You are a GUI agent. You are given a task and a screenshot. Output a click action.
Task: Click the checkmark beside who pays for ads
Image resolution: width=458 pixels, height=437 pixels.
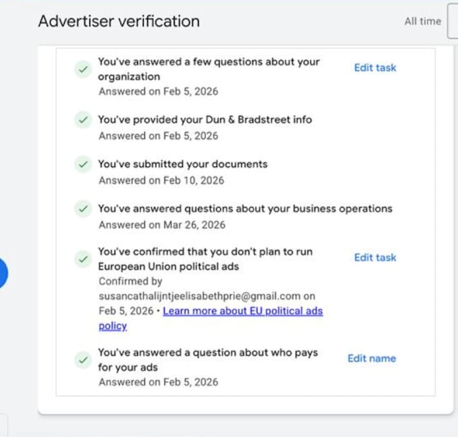tap(84, 360)
